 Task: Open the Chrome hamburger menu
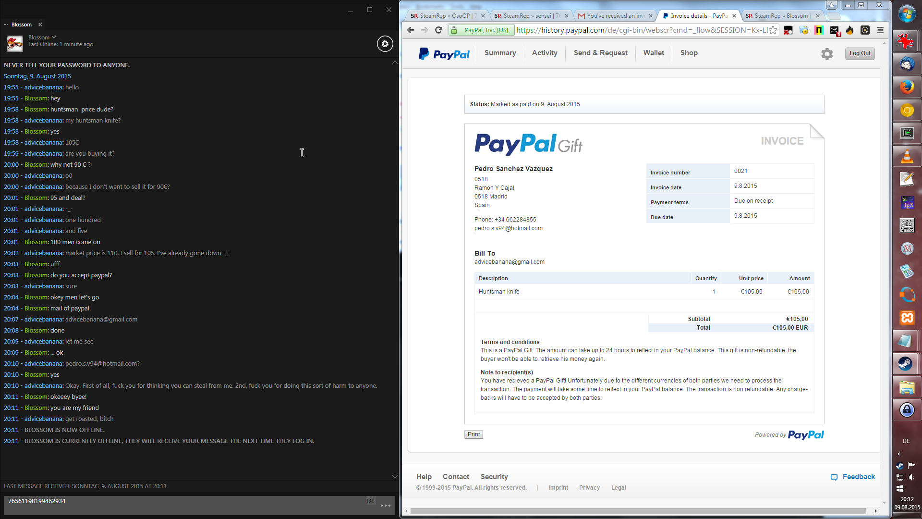coord(880,30)
